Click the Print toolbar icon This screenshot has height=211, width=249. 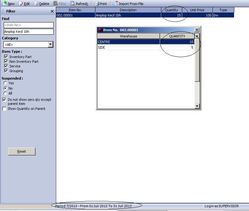97,3
